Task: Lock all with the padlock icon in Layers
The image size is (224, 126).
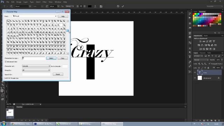Action: 208,68
